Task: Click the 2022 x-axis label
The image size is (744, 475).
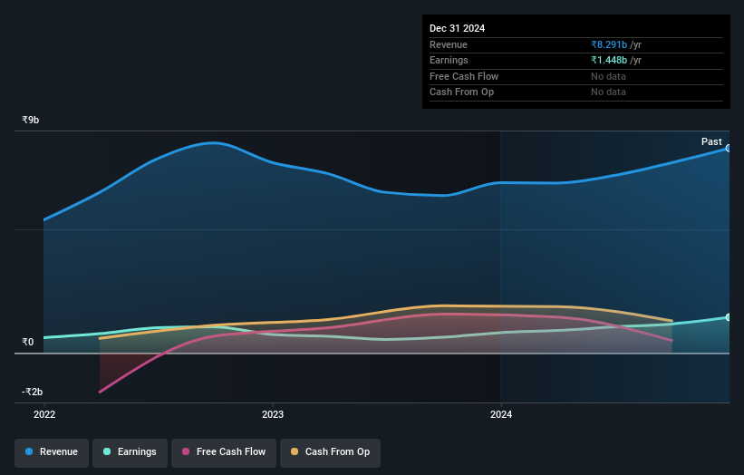Action: pyautogui.click(x=44, y=415)
